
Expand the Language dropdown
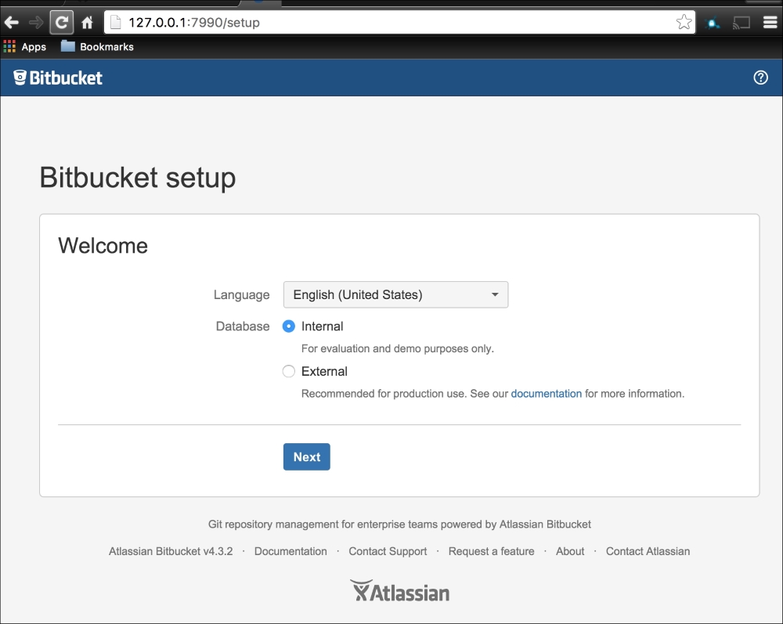(395, 295)
